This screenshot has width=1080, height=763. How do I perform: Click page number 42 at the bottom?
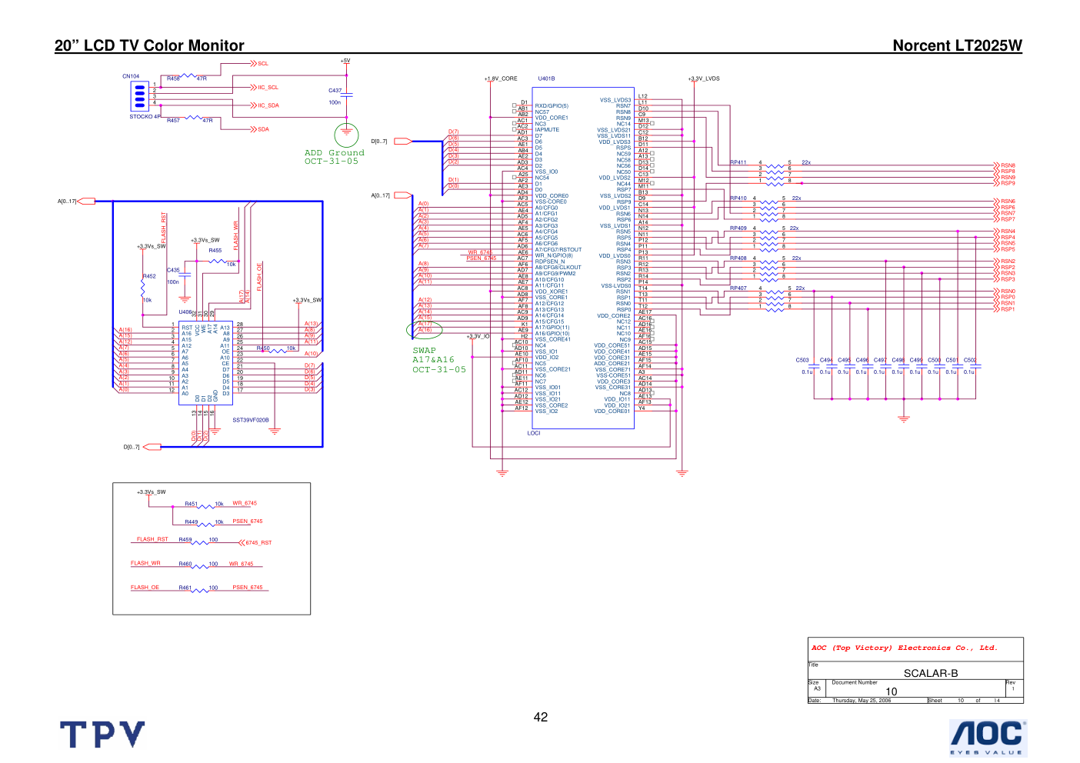tap(541, 717)
